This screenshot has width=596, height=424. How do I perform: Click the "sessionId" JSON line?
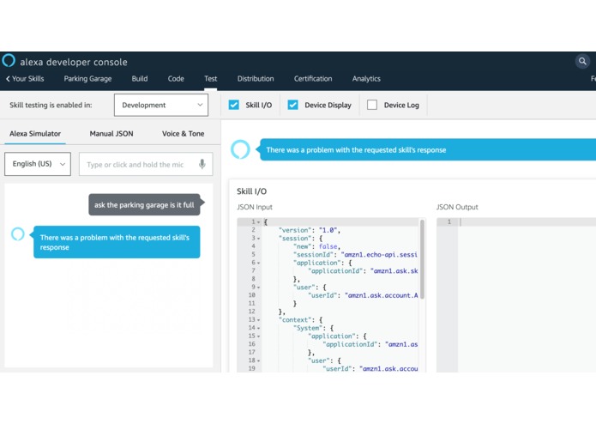(x=355, y=254)
